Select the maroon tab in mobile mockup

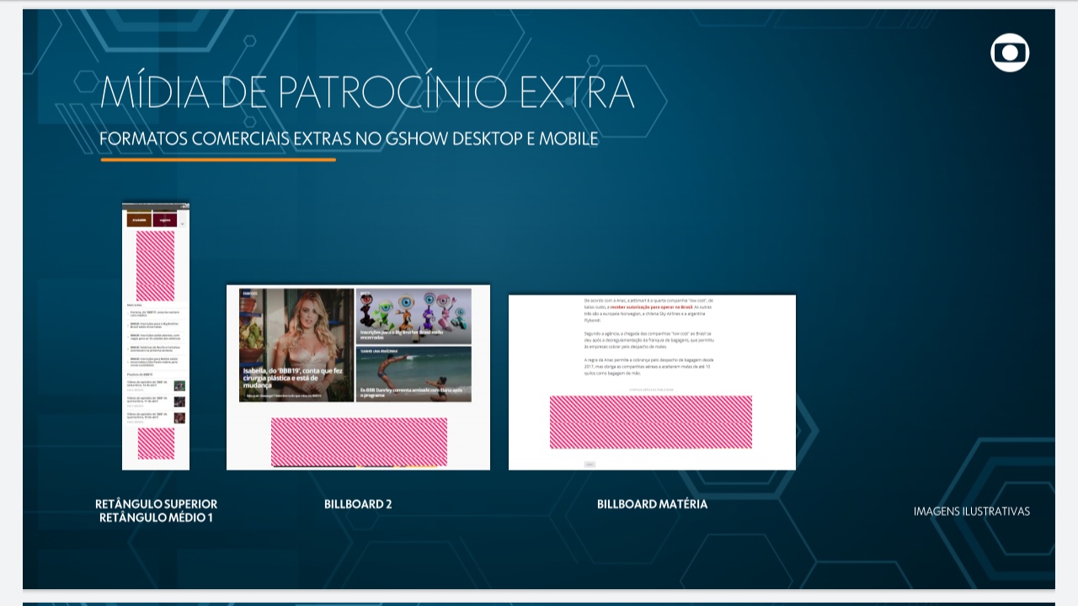pos(165,221)
